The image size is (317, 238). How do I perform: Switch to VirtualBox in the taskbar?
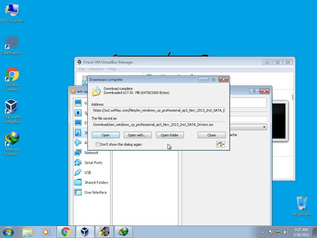(x=85, y=232)
